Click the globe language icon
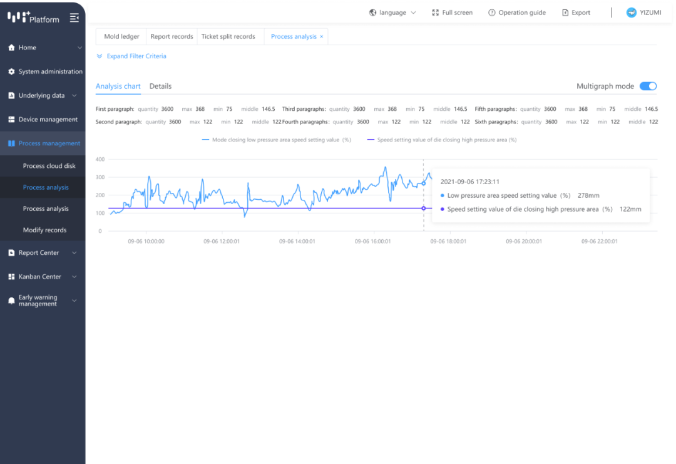Screen dimensions: 676x464 373,13
